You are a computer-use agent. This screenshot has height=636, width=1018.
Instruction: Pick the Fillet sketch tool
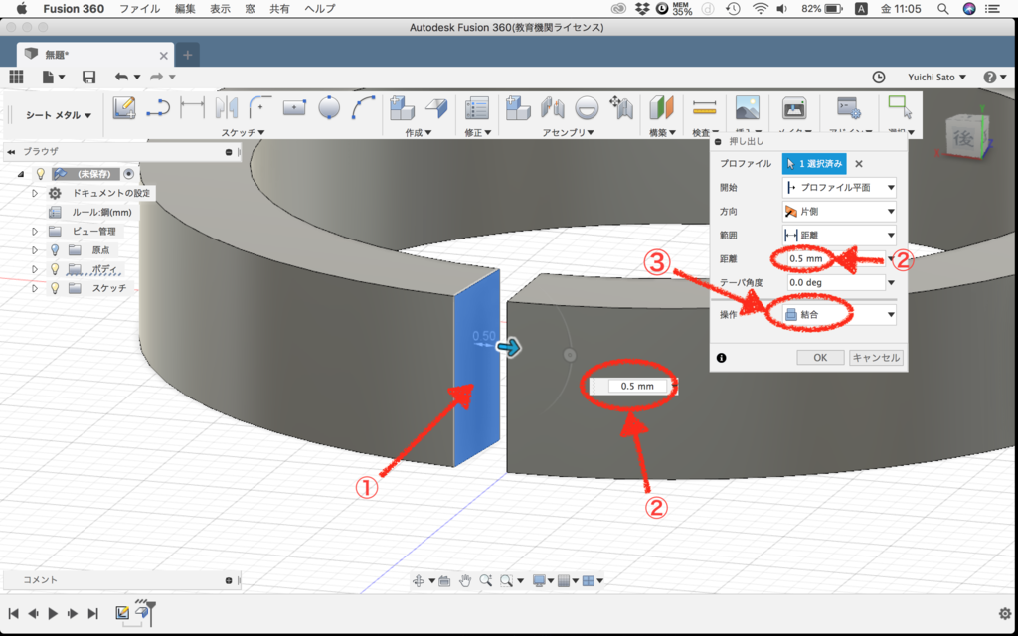point(260,107)
